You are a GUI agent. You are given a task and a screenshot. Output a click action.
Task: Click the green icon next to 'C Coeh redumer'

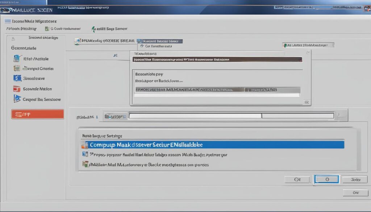click(x=47, y=29)
